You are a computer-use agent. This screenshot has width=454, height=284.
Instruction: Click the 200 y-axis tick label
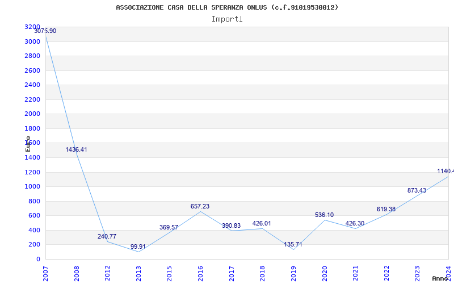(35, 245)
